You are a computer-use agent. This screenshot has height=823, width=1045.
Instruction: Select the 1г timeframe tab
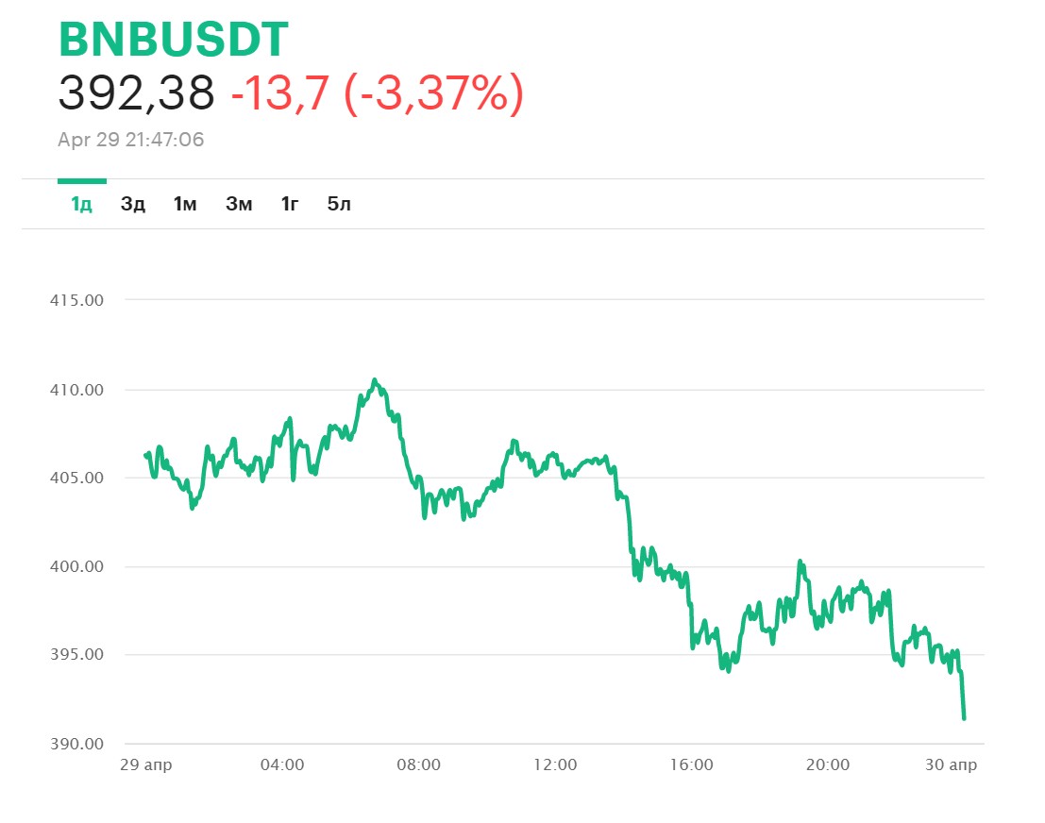[289, 204]
